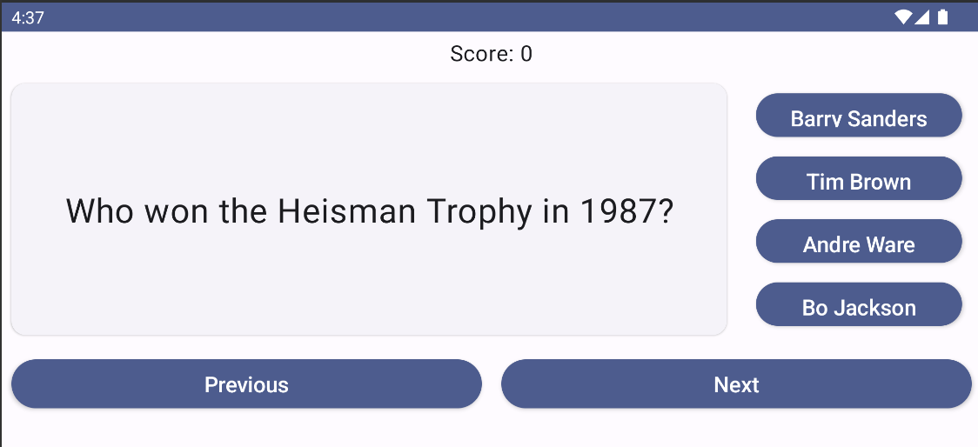Image resolution: width=978 pixels, height=447 pixels.
Task: Tap the cellular signal strength icon
Action: pos(921,17)
